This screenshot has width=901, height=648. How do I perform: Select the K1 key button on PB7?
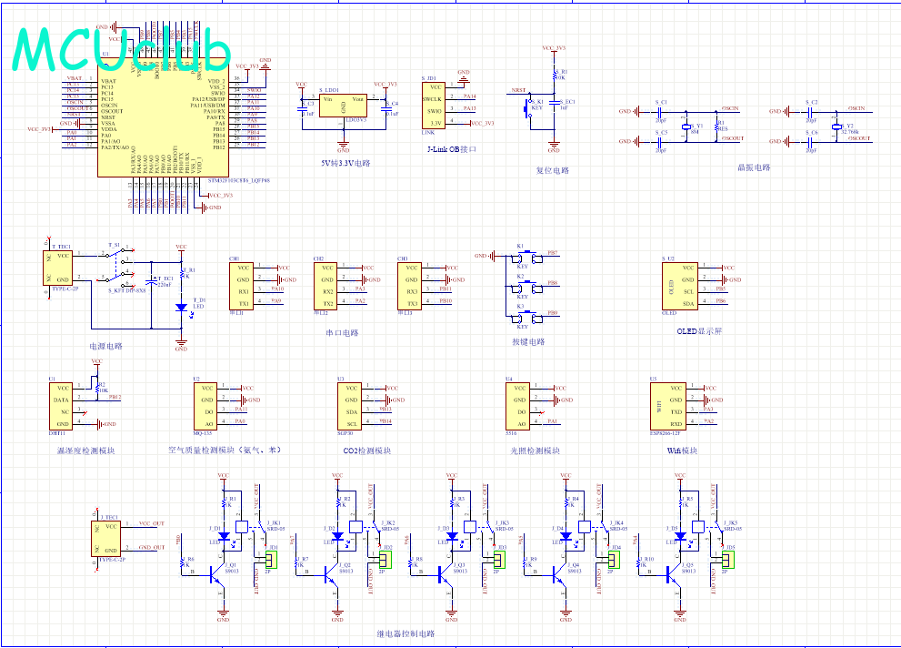522,258
